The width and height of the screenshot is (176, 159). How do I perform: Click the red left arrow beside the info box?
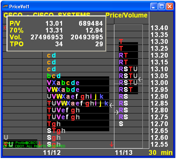(x=5, y=27)
